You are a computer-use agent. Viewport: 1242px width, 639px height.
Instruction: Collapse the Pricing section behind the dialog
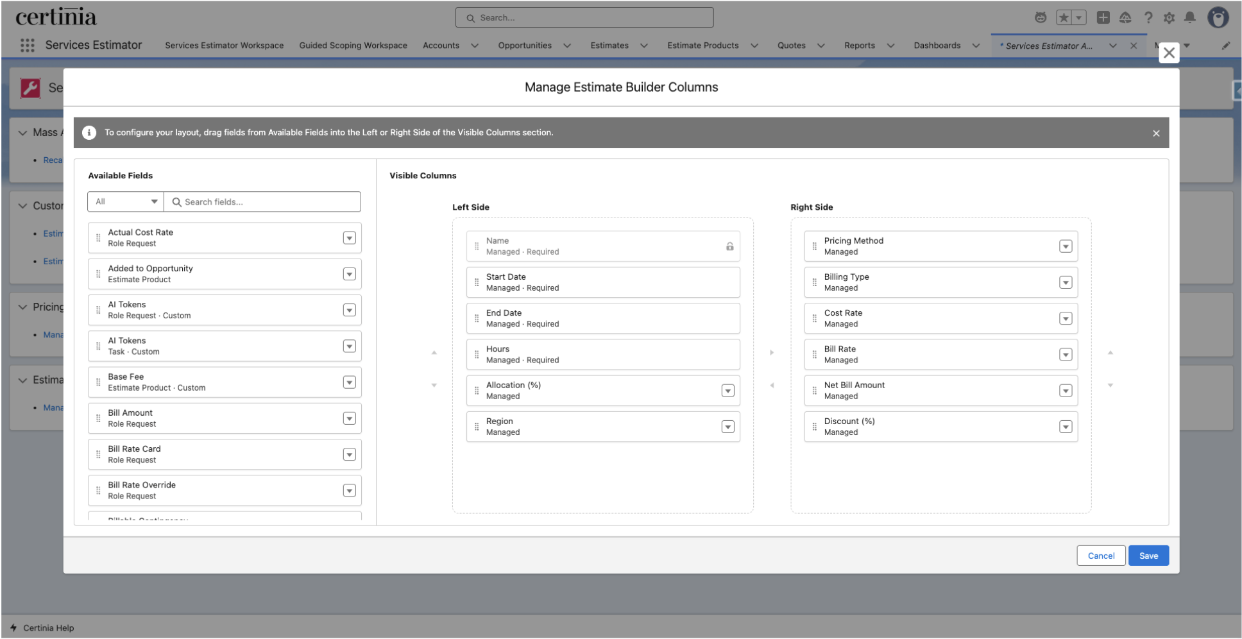click(22, 307)
